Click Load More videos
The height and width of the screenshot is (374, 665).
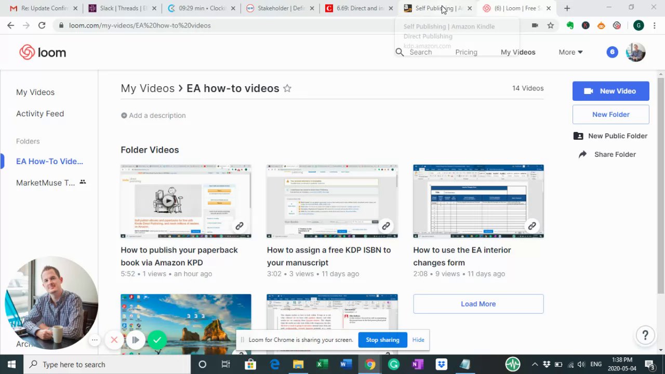[478, 304]
